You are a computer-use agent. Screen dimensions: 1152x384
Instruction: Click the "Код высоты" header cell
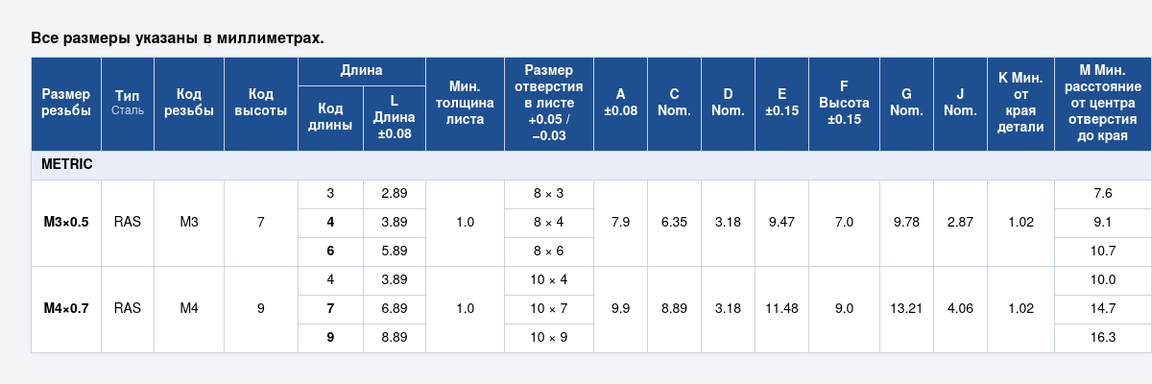[x=261, y=103]
